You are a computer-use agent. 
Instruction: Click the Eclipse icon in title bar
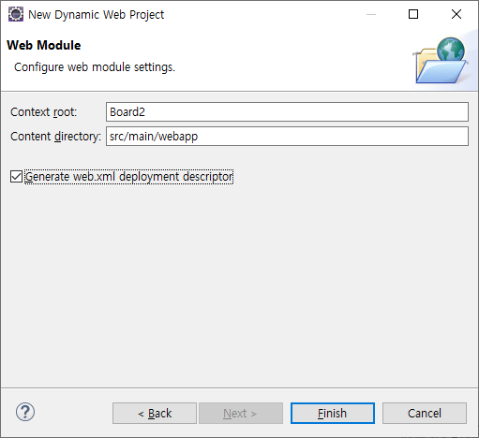pyautogui.click(x=16, y=14)
